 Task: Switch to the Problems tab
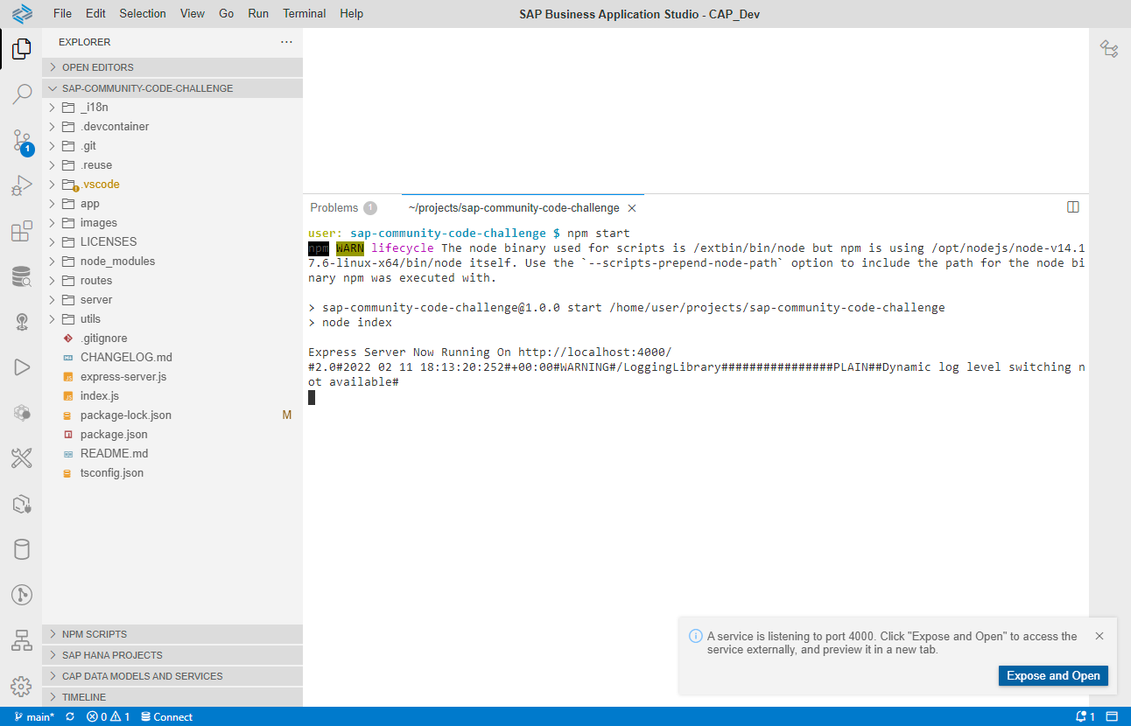coord(343,208)
